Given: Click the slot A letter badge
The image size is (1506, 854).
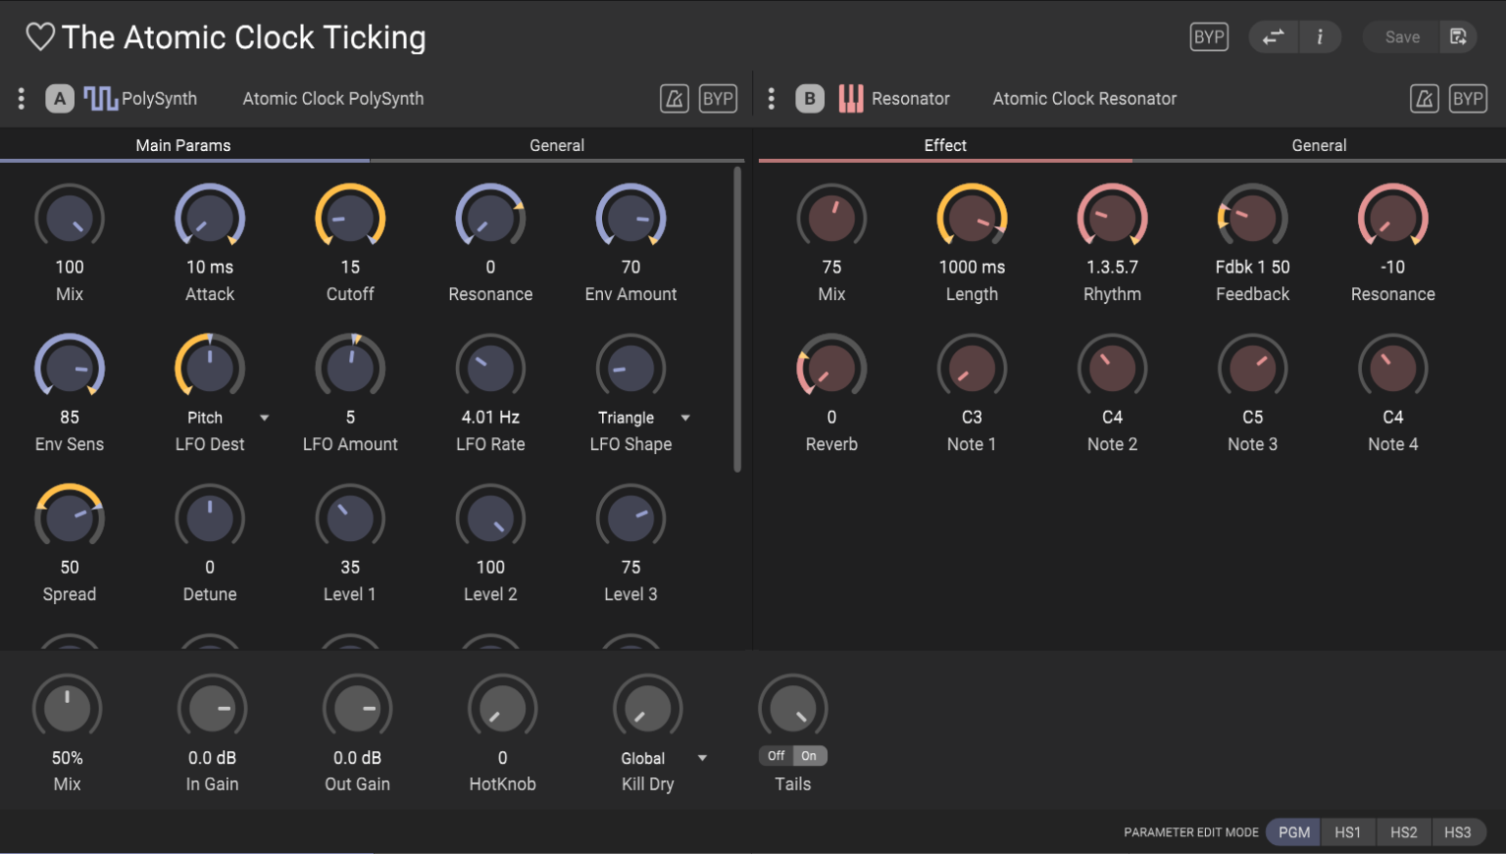Looking at the screenshot, I should [x=60, y=99].
